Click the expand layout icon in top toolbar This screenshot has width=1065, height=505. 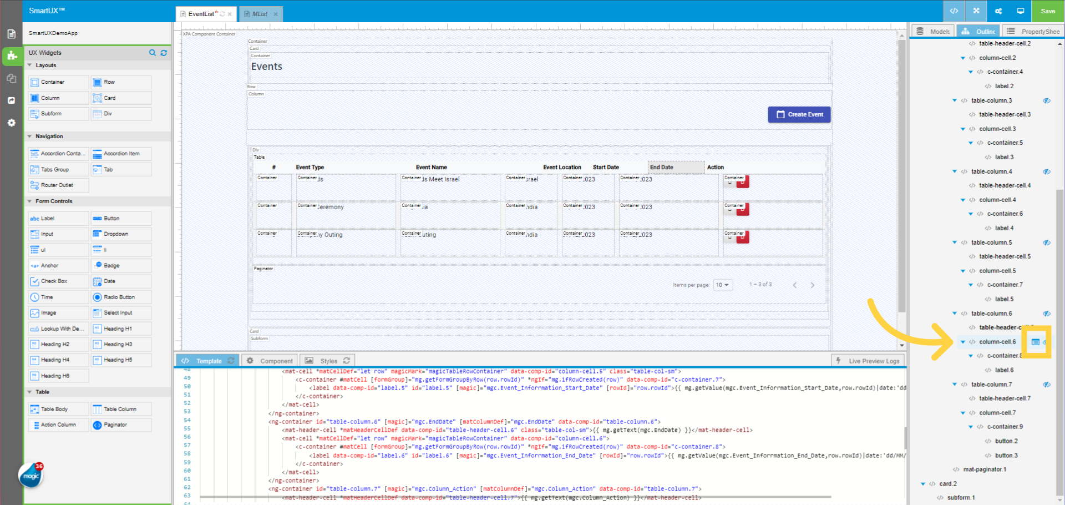pos(976,11)
